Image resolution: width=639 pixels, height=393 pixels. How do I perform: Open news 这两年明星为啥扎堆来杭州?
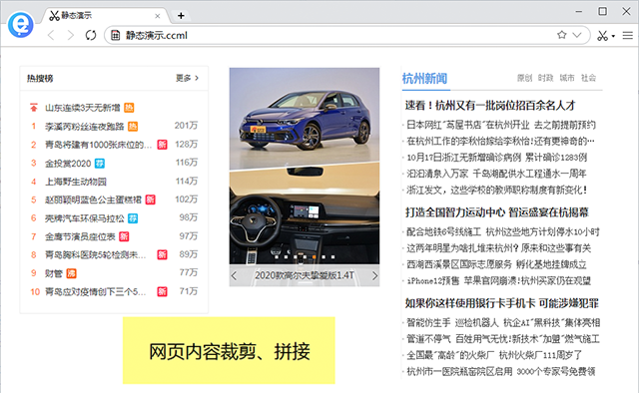click(499, 248)
